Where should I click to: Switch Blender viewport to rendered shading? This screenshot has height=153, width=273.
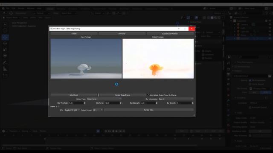(219, 18)
